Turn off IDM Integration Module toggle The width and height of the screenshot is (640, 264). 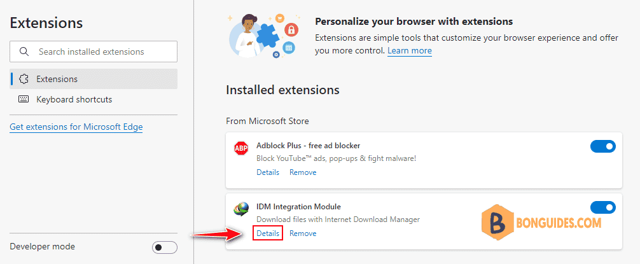pyautogui.click(x=603, y=207)
